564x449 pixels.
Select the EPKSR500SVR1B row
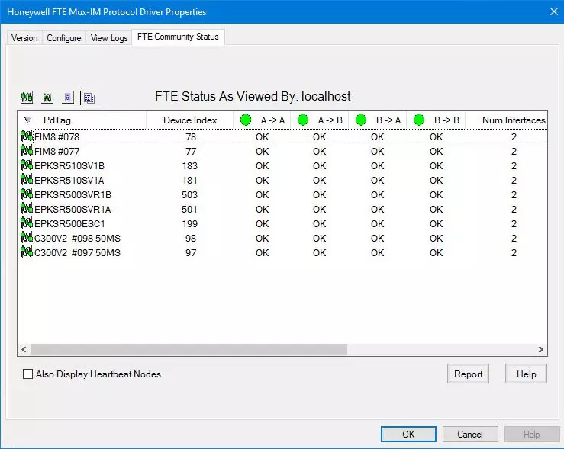(x=283, y=194)
